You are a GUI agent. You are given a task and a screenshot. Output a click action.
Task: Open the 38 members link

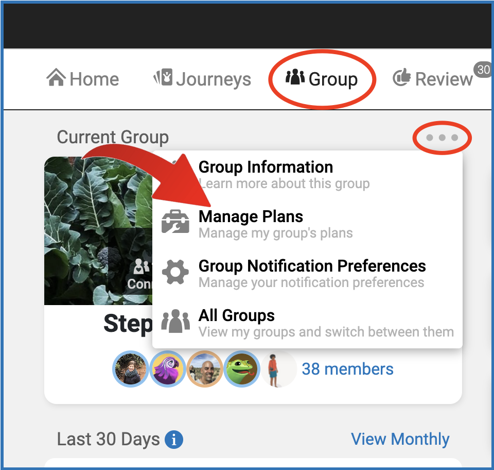(347, 369)
